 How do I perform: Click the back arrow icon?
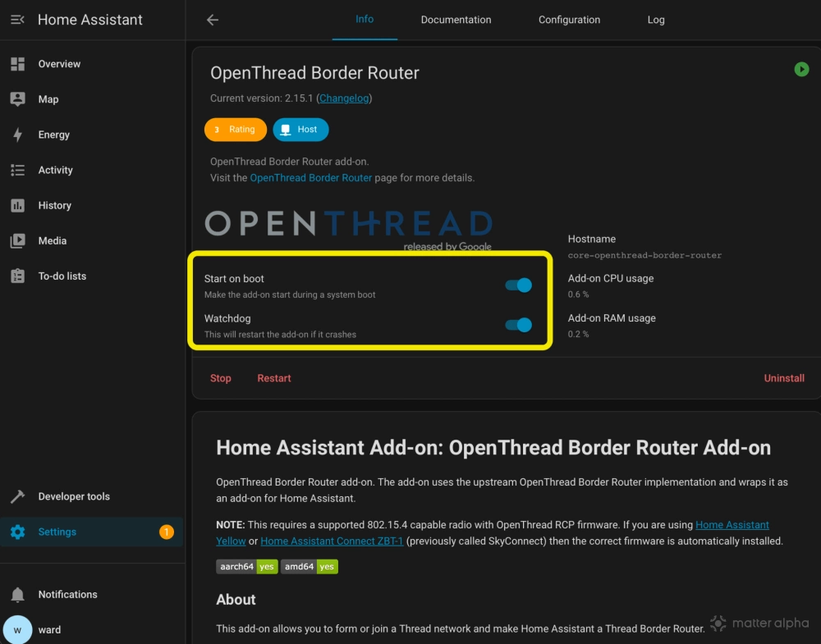point(213,20)
